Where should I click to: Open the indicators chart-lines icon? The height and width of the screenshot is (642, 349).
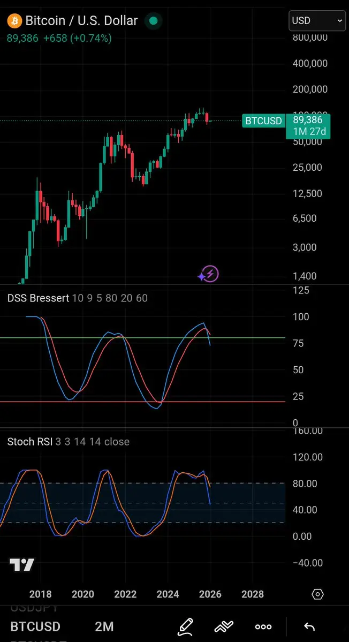pyautogui.click(x=224, y=626)
